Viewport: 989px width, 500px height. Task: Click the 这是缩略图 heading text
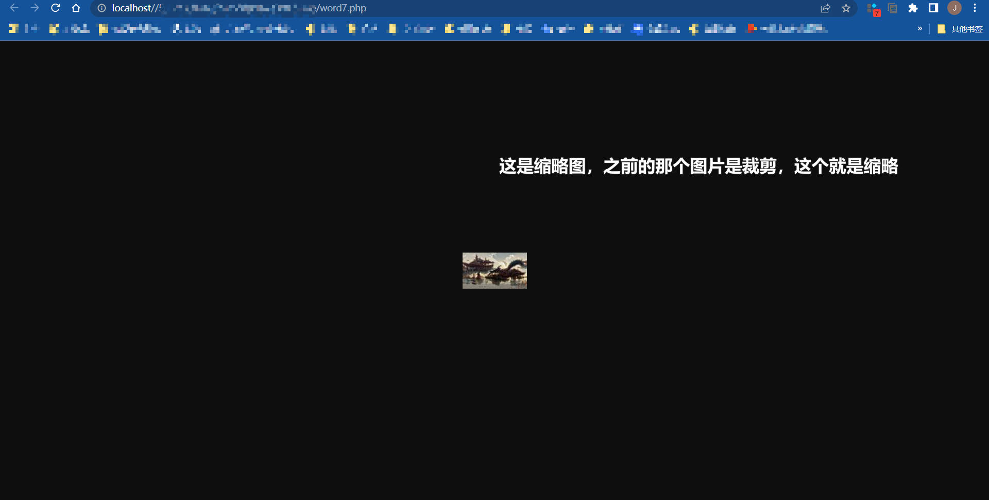click(x=698, y=166)
